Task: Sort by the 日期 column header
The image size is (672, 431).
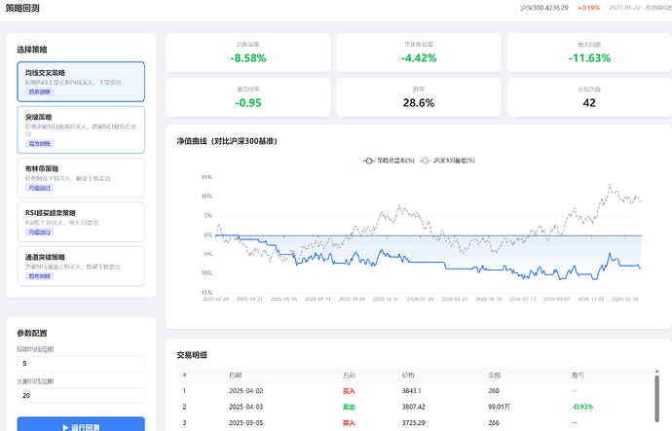Action: click(236, 376)
